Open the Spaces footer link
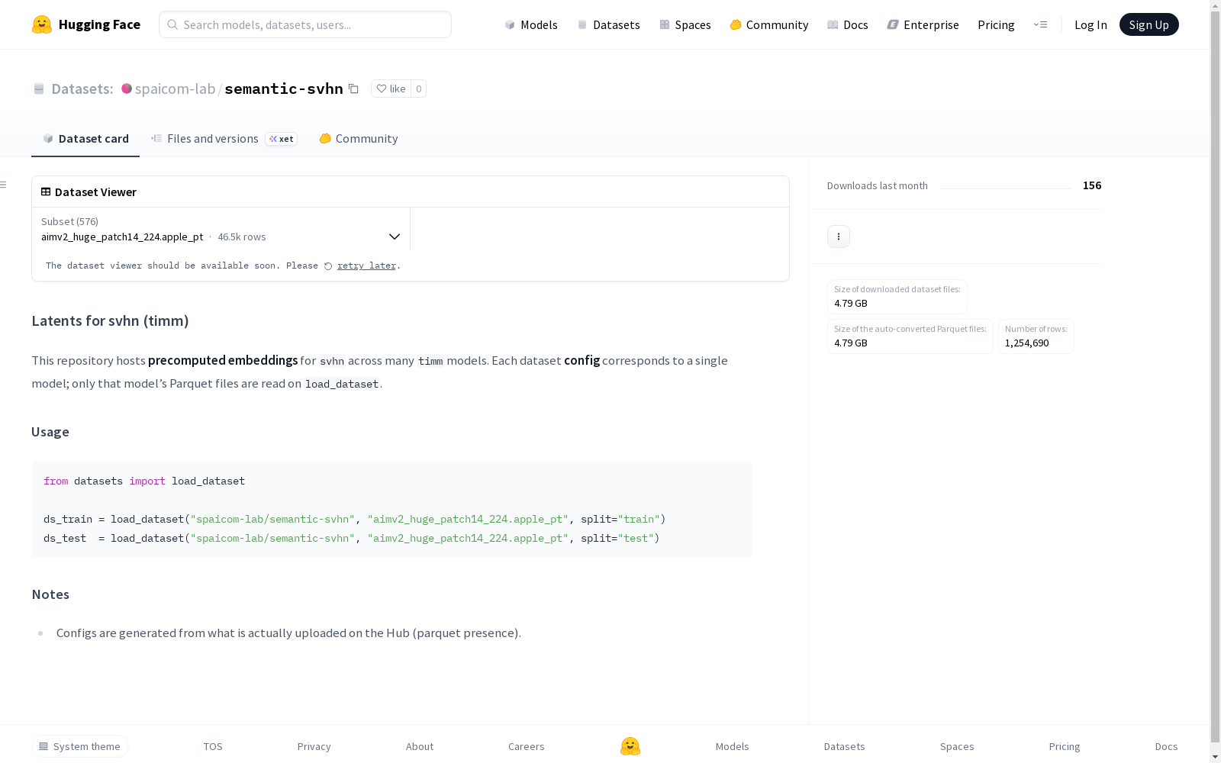The width and height of the screenshot is (1221, 763). (x=957, y=746)
